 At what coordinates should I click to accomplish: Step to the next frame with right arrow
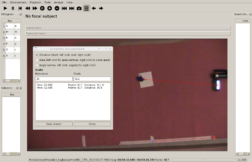pos(101,8)
